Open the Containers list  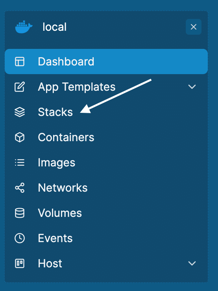click(106, 137)
